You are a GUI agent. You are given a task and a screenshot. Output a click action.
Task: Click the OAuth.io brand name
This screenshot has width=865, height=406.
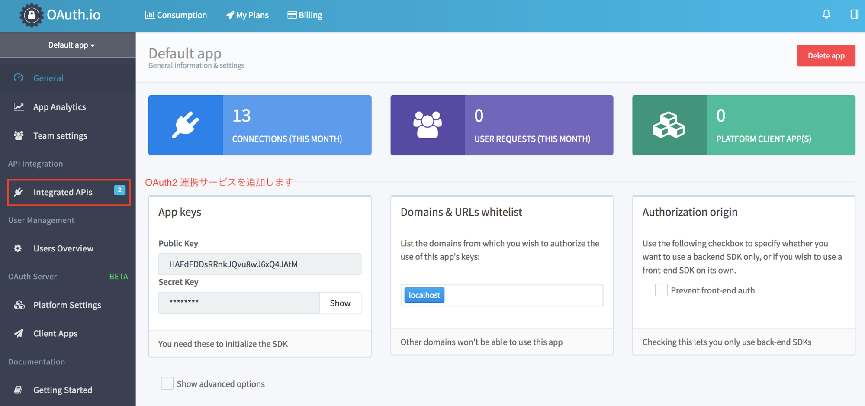74,15
